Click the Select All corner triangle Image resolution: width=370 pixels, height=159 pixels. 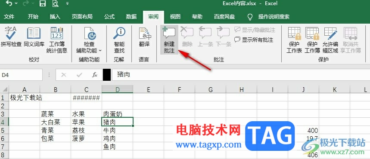(5, 89)
